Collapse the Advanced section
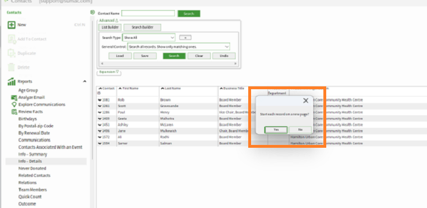Screen dimensions: 427x208 (x=109, y=20)
